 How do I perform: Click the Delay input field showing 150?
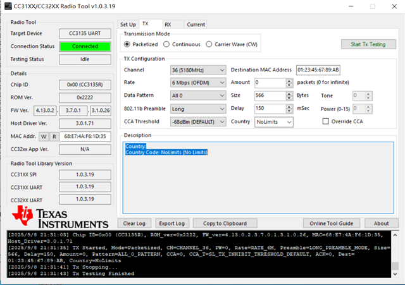[x=270, y=109]
